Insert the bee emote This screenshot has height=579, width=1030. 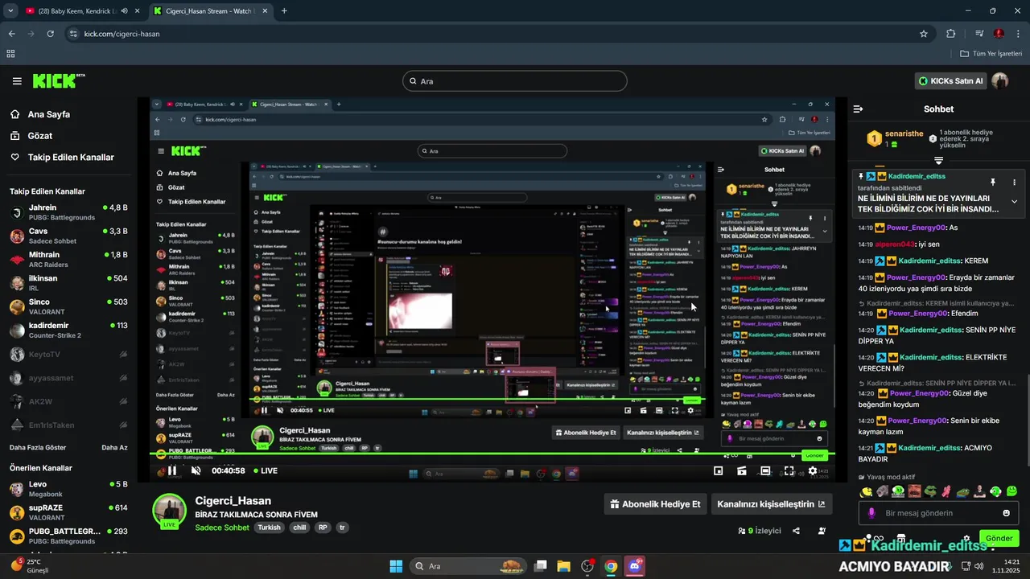click(867, 491)
